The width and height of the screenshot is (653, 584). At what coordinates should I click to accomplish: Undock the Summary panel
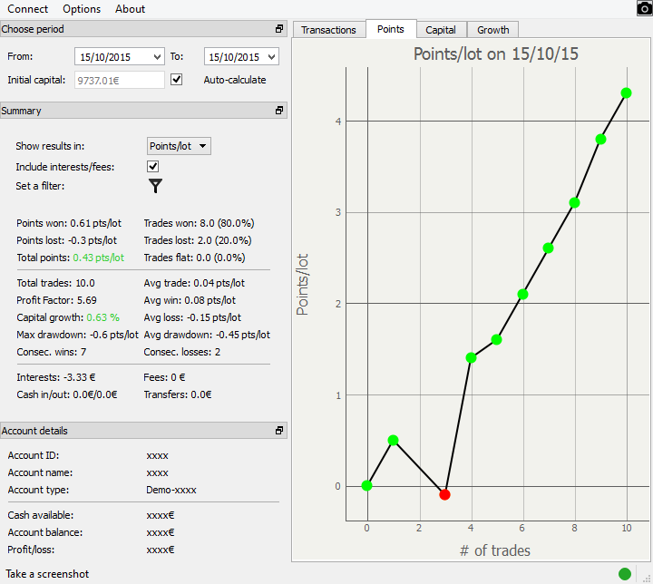tap(279, 111)
